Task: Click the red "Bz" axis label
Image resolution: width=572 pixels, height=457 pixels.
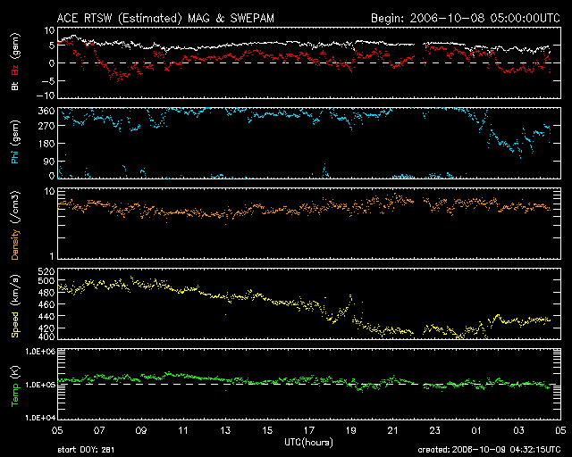Action: [x=15, y=70]
